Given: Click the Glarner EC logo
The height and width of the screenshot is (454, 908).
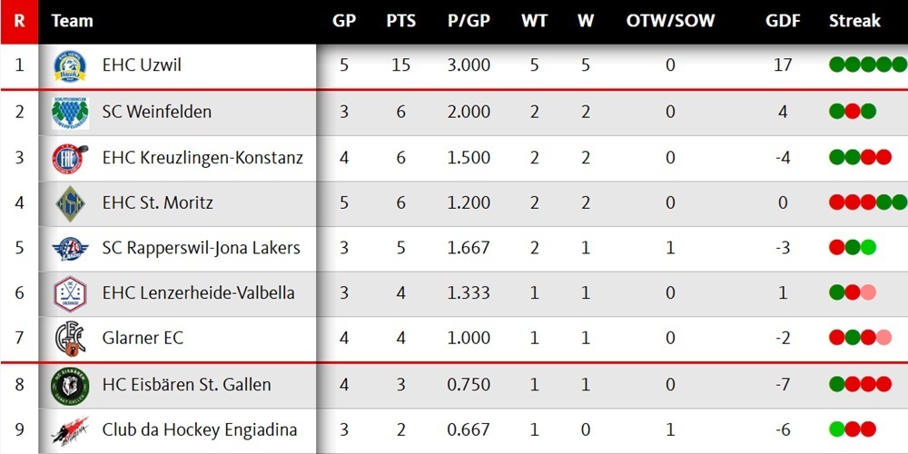Looking at the screenshot, I should pos(70,339).
